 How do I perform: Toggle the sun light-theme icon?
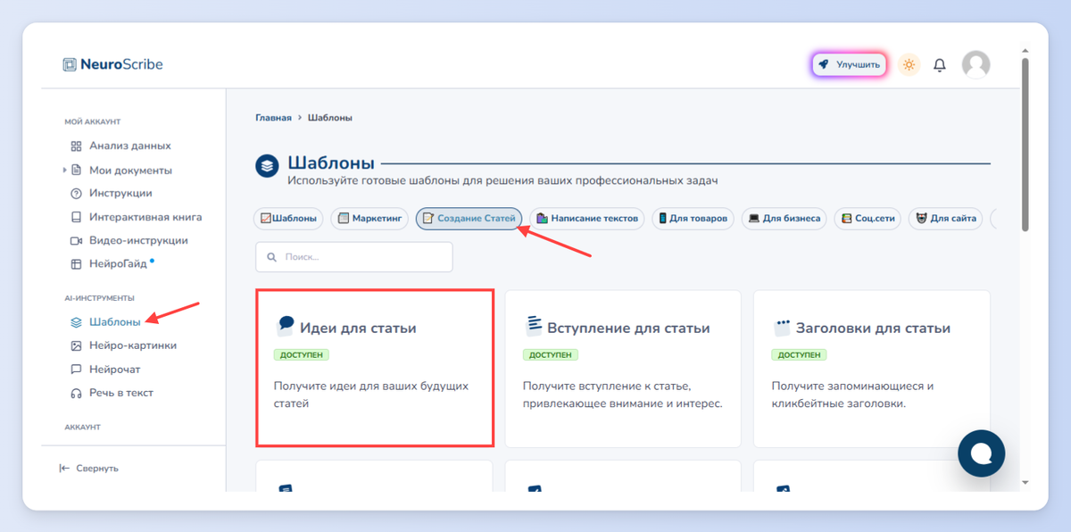tap(909, 64)
